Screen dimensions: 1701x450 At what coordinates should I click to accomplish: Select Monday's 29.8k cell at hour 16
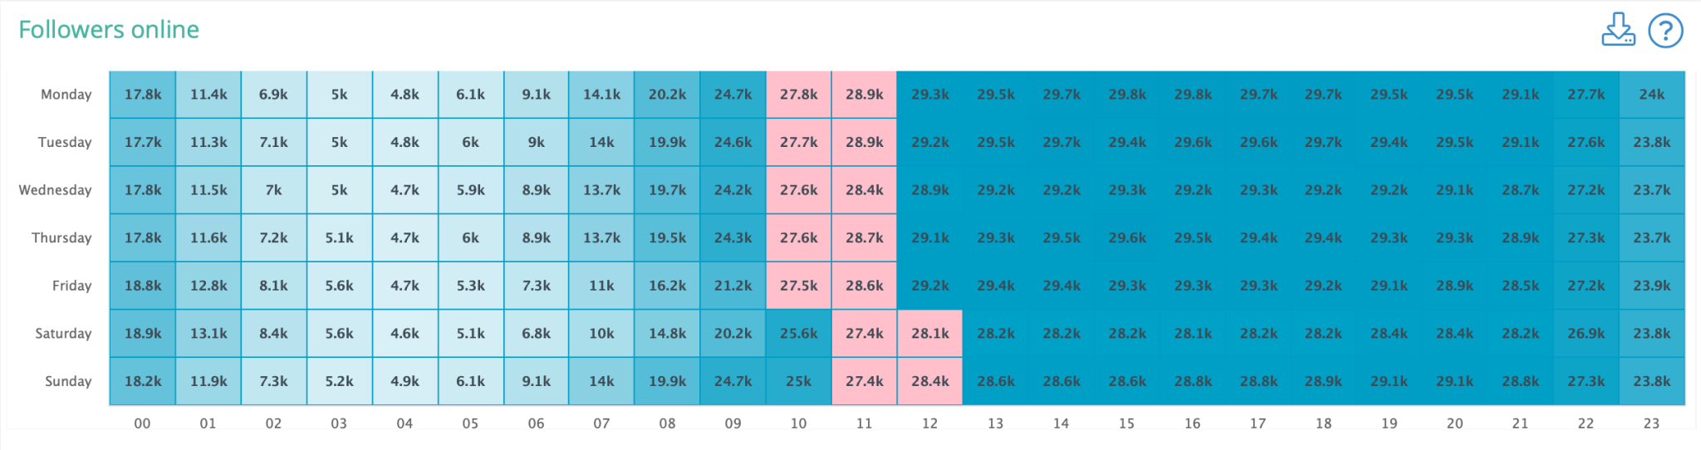coord(1192,95)
